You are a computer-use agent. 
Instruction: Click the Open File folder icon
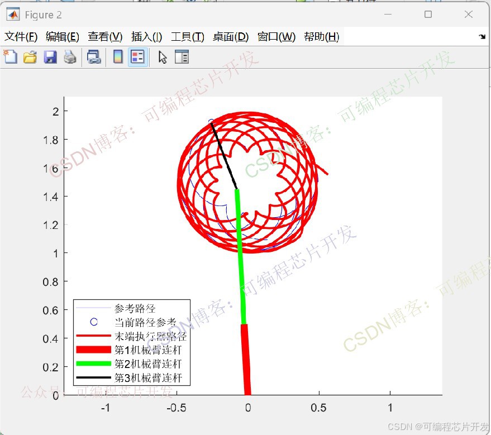[30, 58]
